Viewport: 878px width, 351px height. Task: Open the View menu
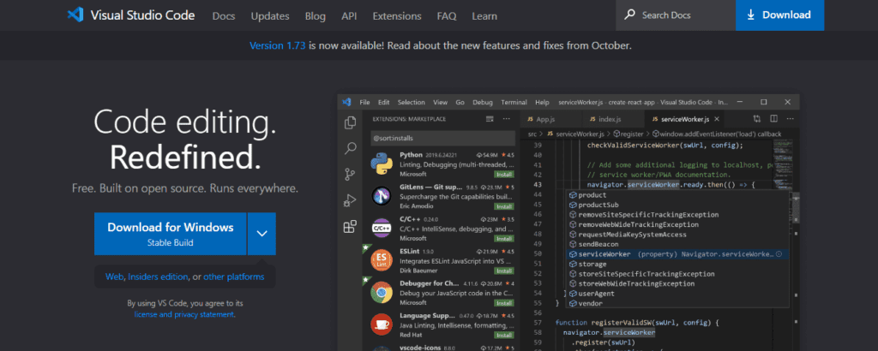coord(440,102)
